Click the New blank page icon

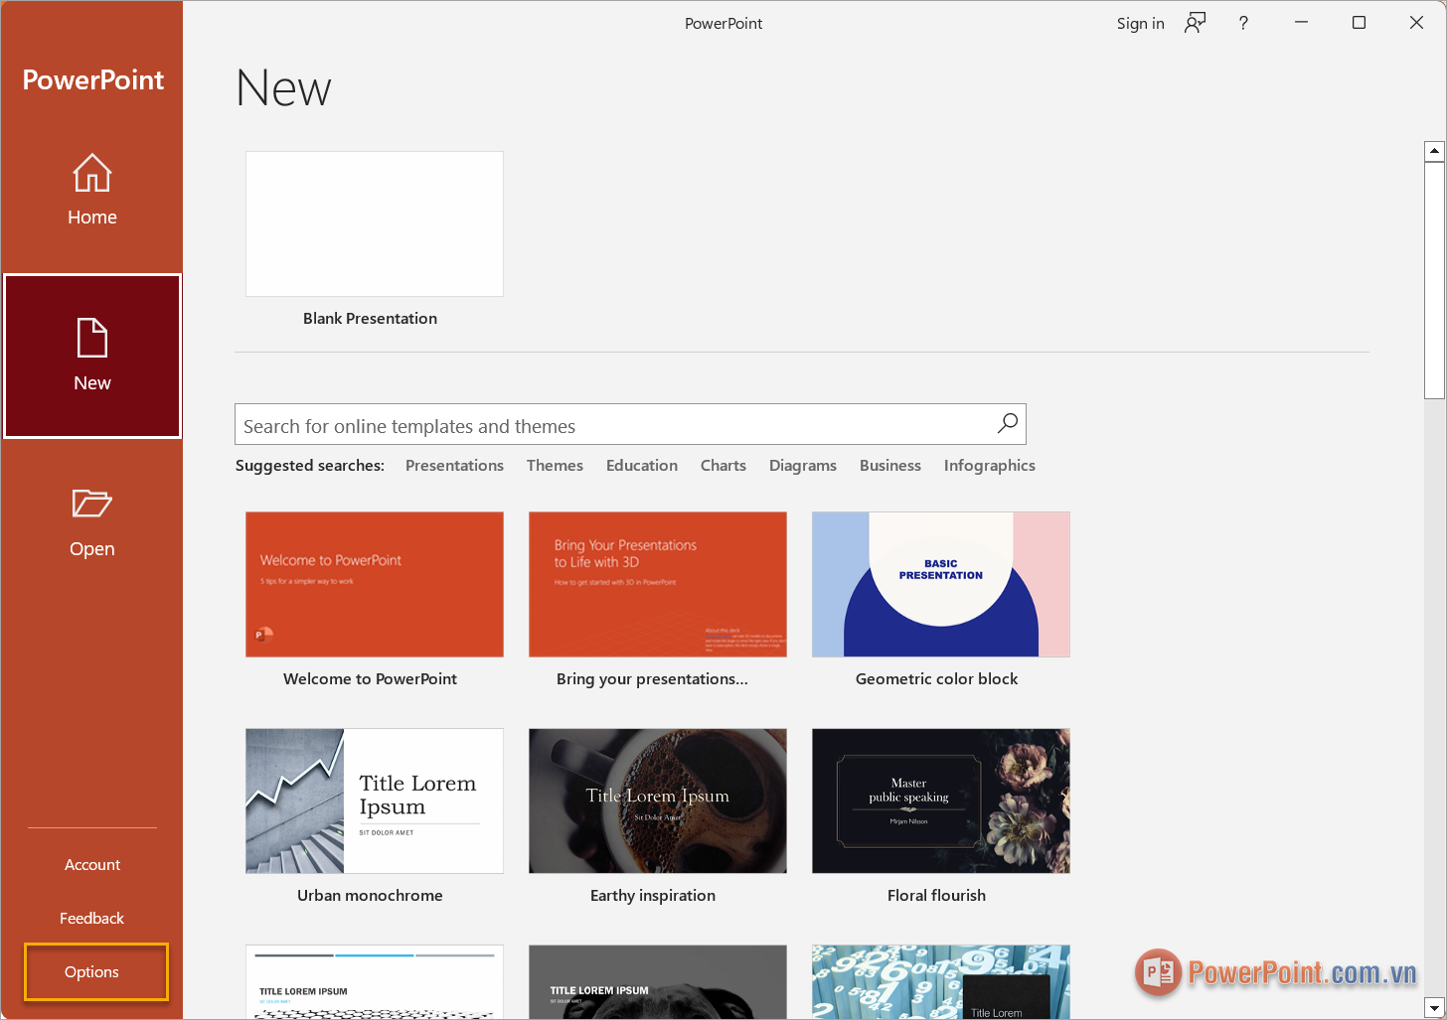click(x=91, y=338)
